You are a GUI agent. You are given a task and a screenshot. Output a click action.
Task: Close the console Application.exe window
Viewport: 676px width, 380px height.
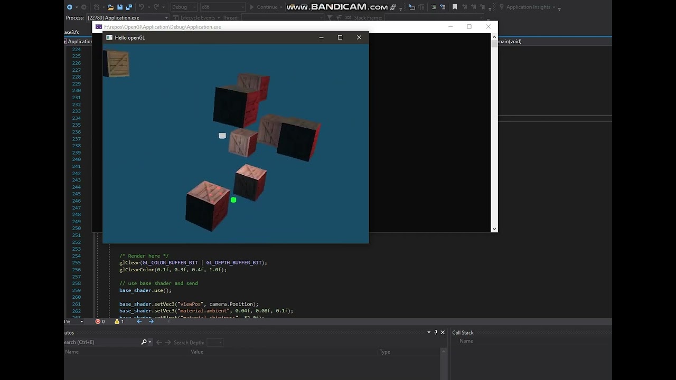(488, 27)
